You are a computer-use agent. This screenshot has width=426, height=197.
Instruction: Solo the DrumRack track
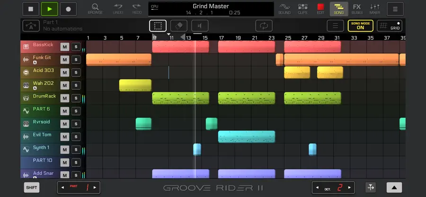76,98
